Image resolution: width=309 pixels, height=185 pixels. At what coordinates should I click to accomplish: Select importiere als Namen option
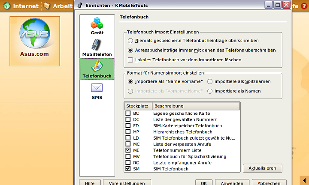(x=210, y=91)
